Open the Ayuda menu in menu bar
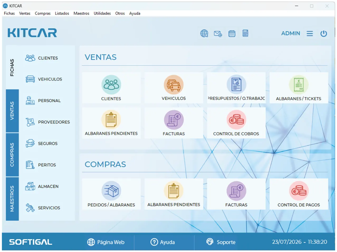The image size is (337, 252). click(135, 13)
